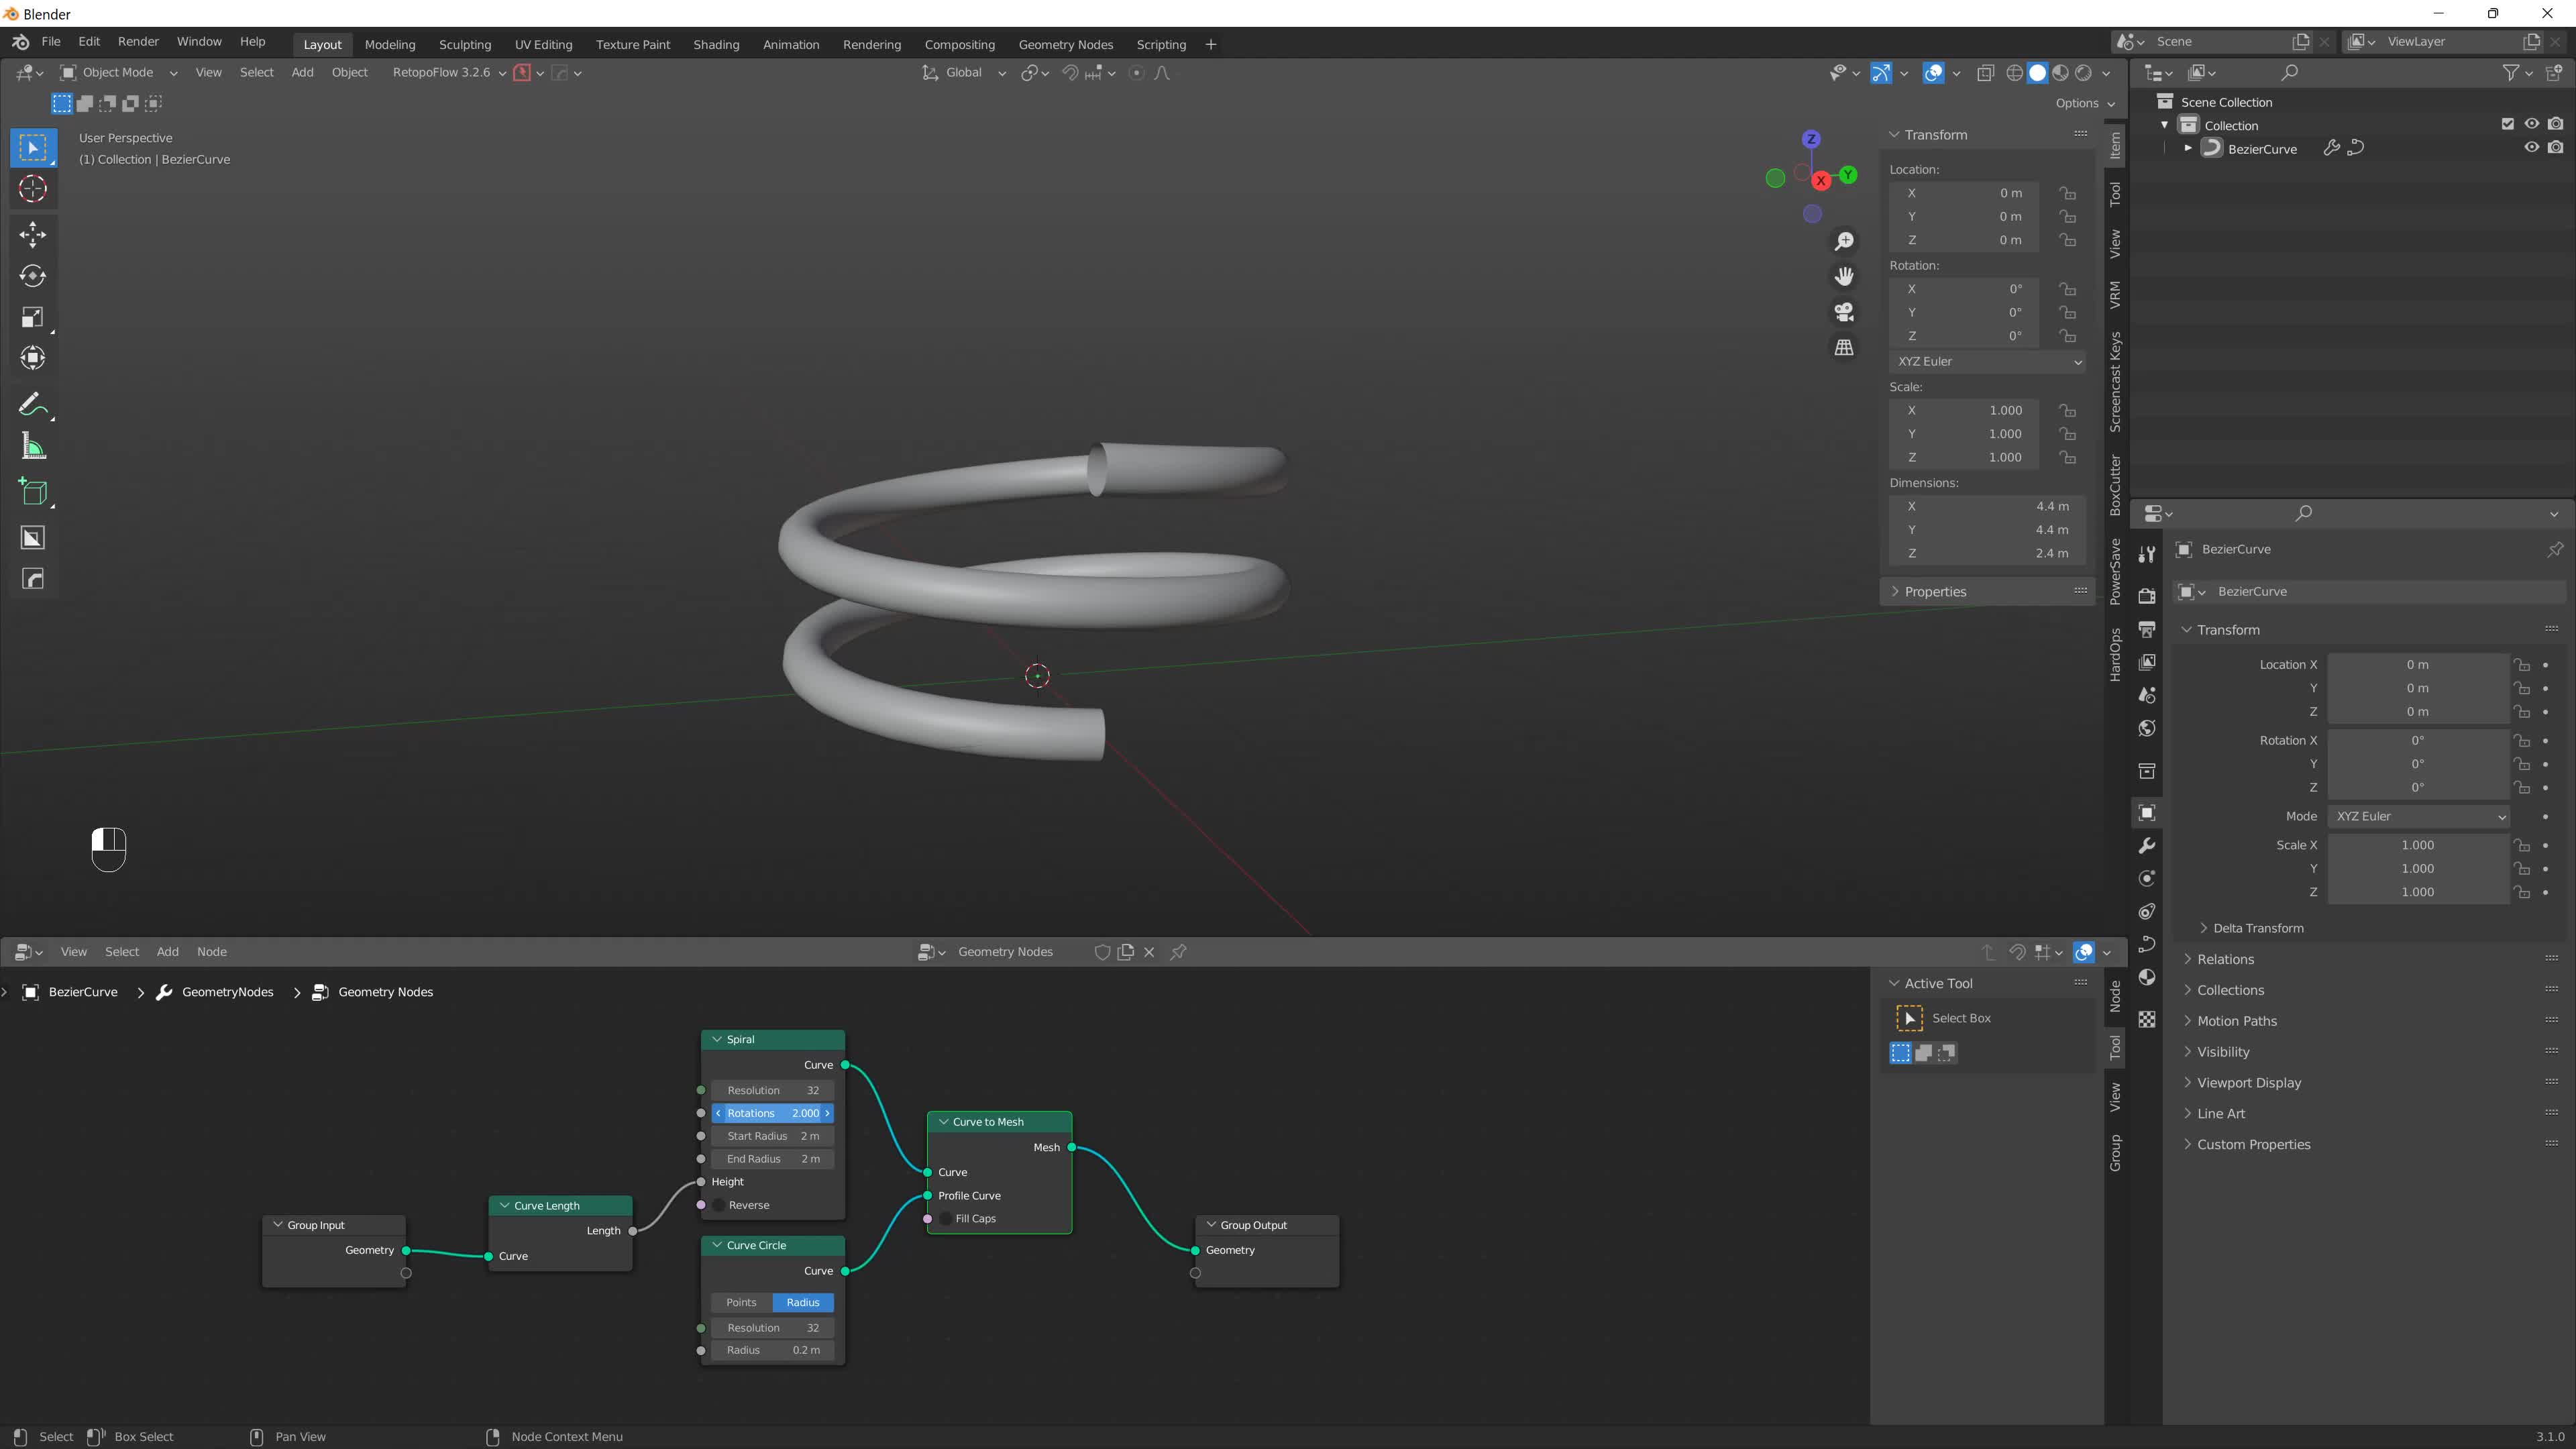The width and height of the screenshot is (2576, 1449).
Task: Toggle Fill Caps checkbox on Curve to Mesh
Action: (946, 1219)
